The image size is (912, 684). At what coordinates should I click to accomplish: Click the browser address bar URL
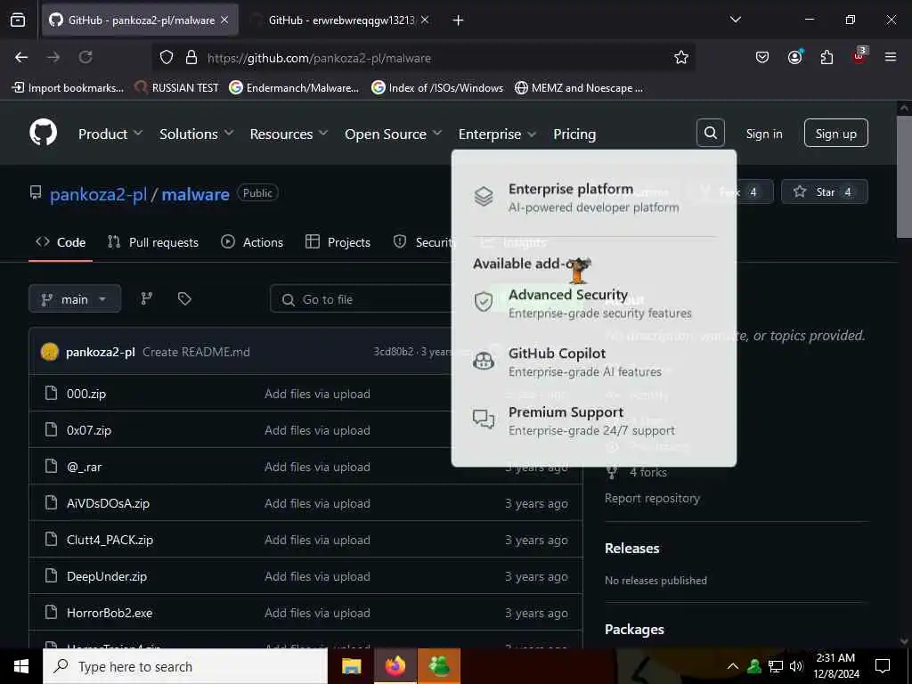(320, 58)
